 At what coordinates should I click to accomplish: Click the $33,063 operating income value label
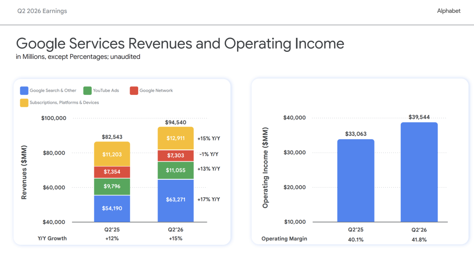pos(356,134)
